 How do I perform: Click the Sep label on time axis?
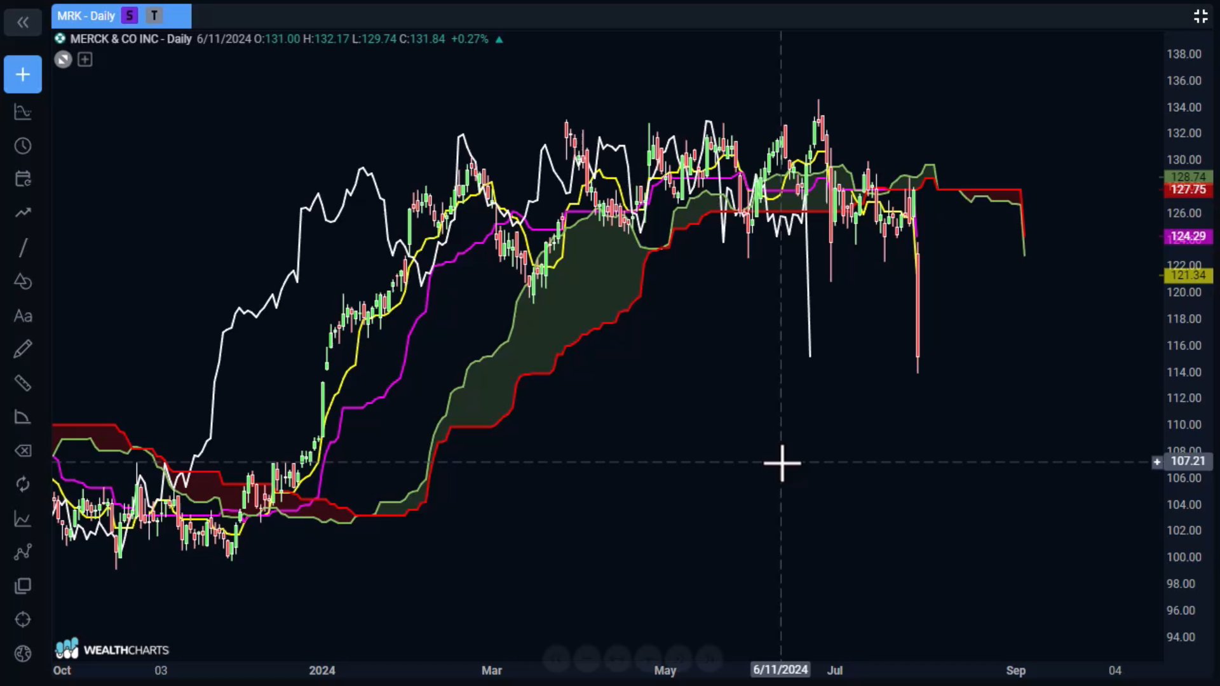[1015, 670]
